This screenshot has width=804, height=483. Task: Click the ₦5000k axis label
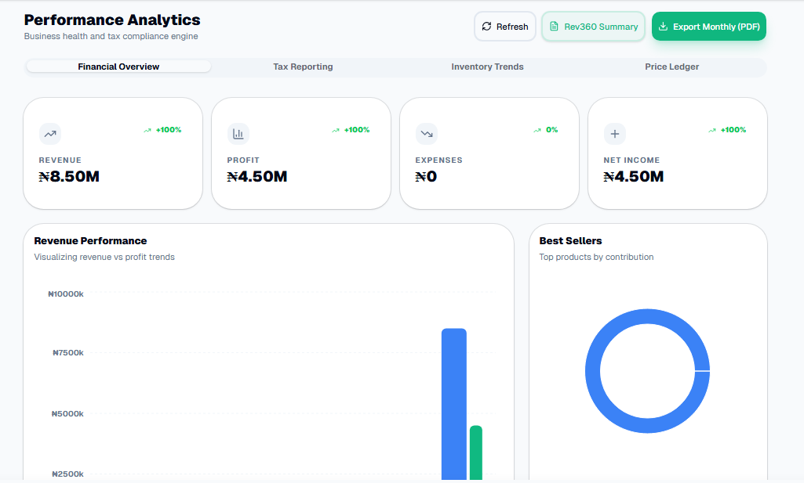[67, 413]
